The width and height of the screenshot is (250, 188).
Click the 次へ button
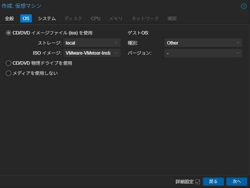pyautogui.click(x=237, y=181)
